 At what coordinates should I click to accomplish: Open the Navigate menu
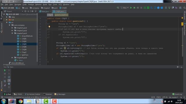(18, 5)
